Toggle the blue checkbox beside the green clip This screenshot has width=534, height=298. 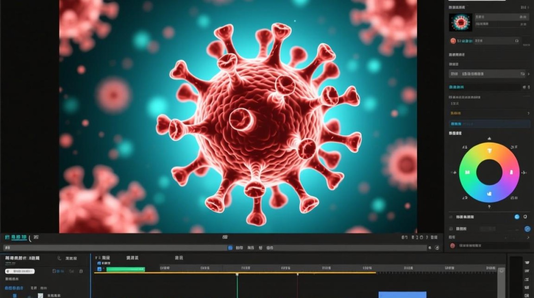click(x=99, y=269)
